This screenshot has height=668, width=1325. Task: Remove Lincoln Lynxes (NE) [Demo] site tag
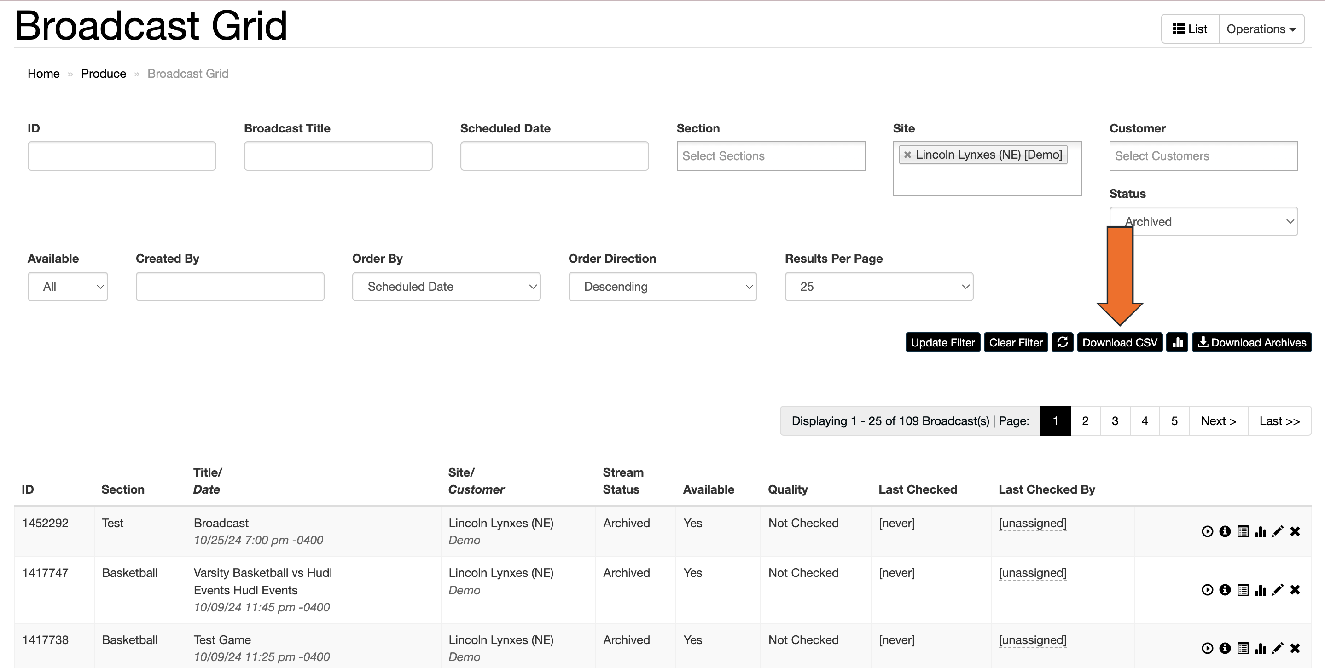click(907, 155)
